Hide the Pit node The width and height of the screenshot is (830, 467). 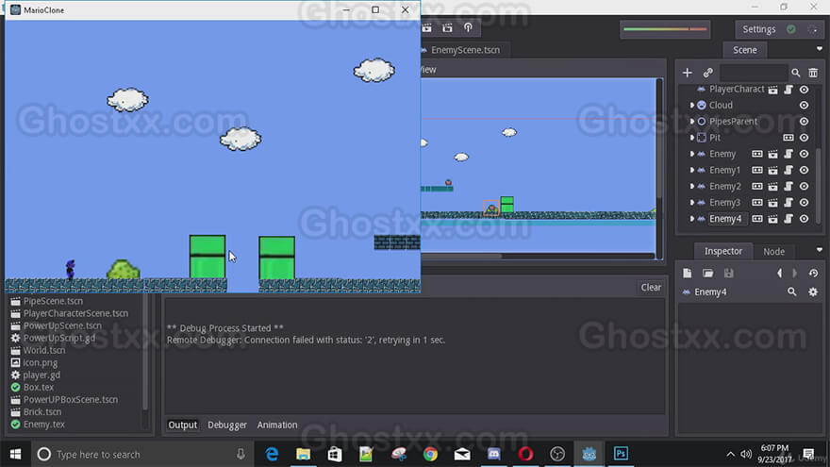pyautogui.click(x=804, y=138)
